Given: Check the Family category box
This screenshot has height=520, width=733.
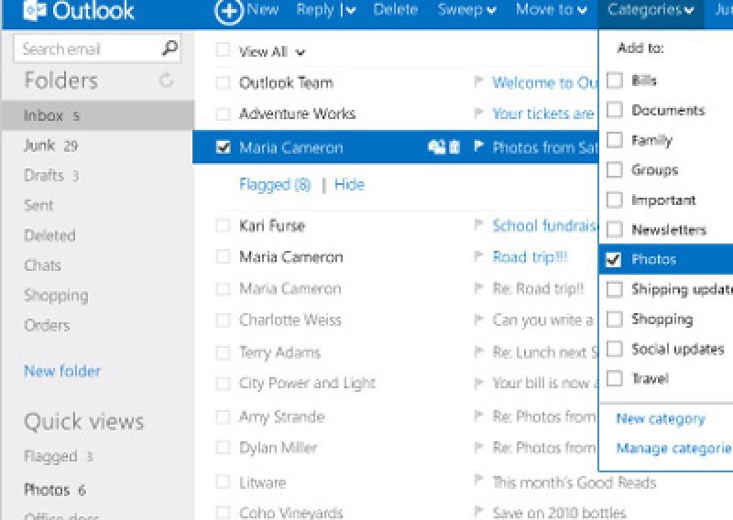Looking at the screenshot, I should point(614,140).
